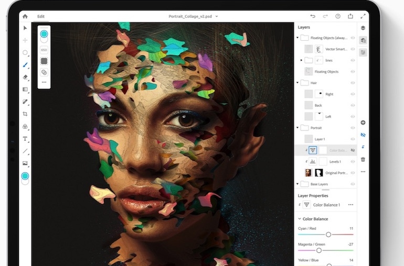
Task: Select the Place Image tool
Action: pyautogui.click(x=25, y=163)
